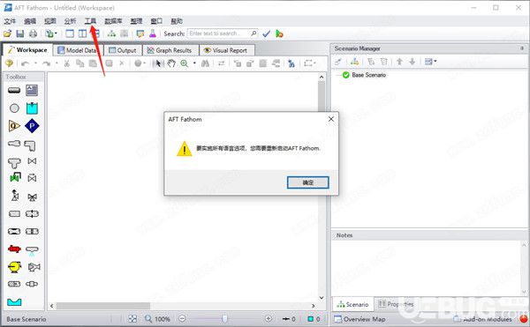Viewport: 530px width, 327px height.
Task: Click the Search text input field
Action: click(223, 33)
